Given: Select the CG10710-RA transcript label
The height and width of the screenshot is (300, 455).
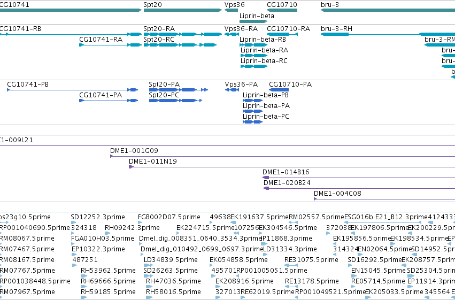Looking at the screenshot, I should (288, 29).
